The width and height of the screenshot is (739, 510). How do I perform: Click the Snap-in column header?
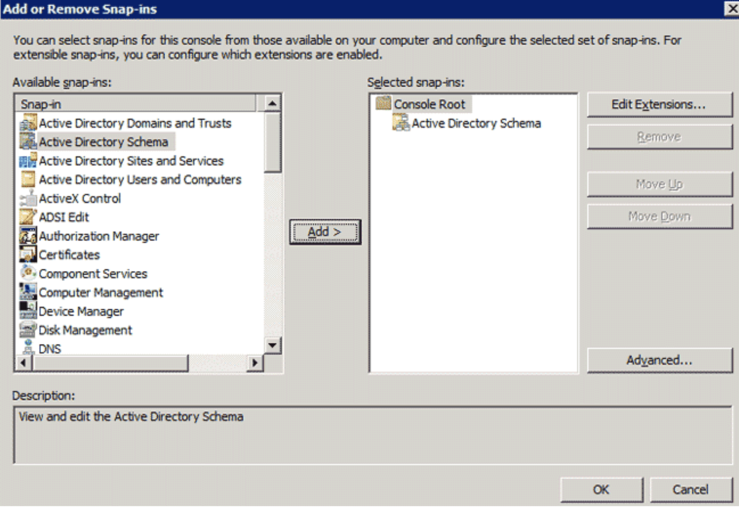pyautogui.click(x=136, y=104)
